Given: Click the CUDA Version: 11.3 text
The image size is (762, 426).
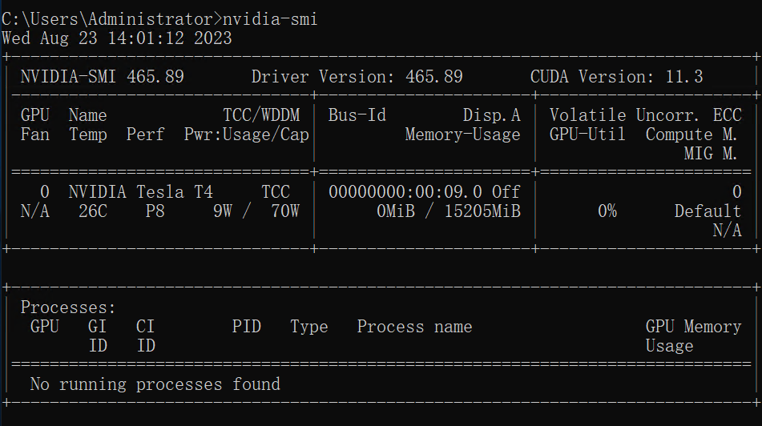Looking at the screenshot, I should click(616, 77).
